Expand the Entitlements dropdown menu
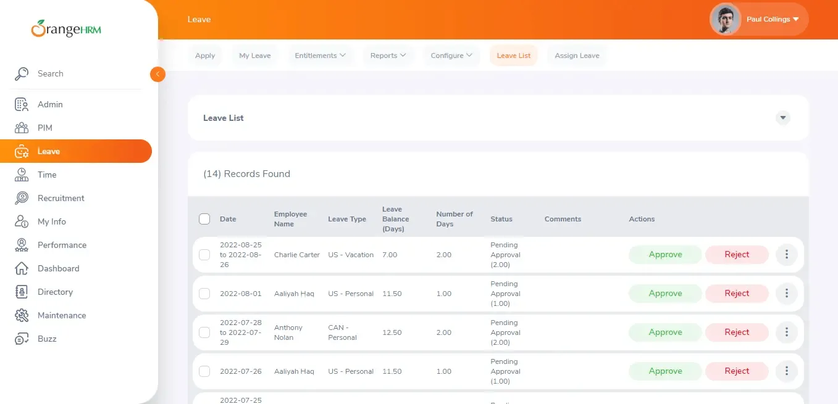 click(x=320, y=56)
